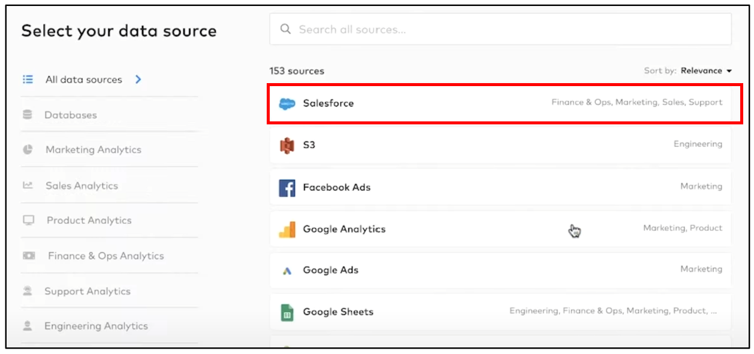This screenshot has height=354, width=754.
Task: Choose the Support Analytics category
Action: [x=87, y=291]
